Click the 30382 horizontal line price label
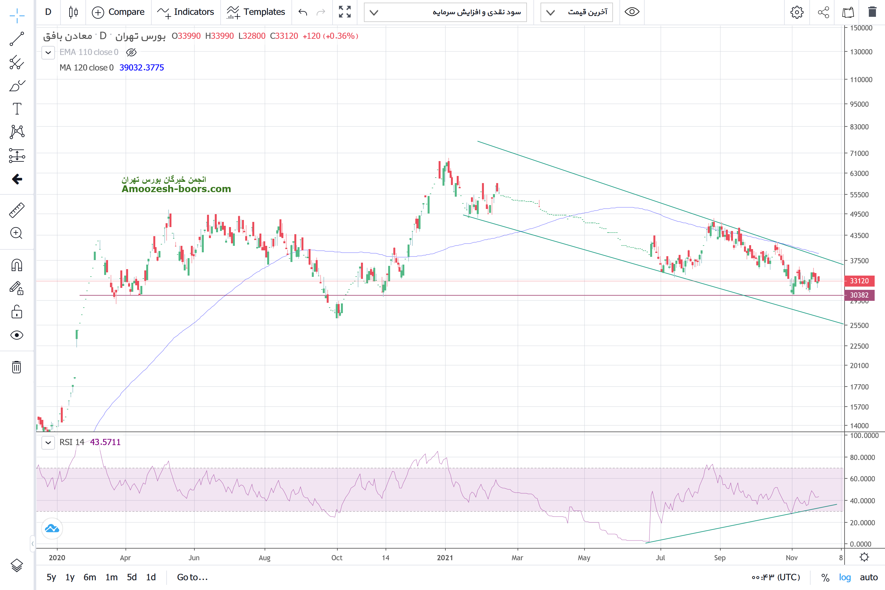 (x=859, y=295)
